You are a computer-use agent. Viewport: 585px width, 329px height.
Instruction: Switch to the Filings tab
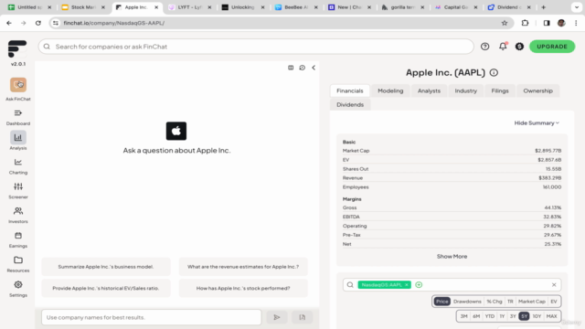(x=500, y=91)
